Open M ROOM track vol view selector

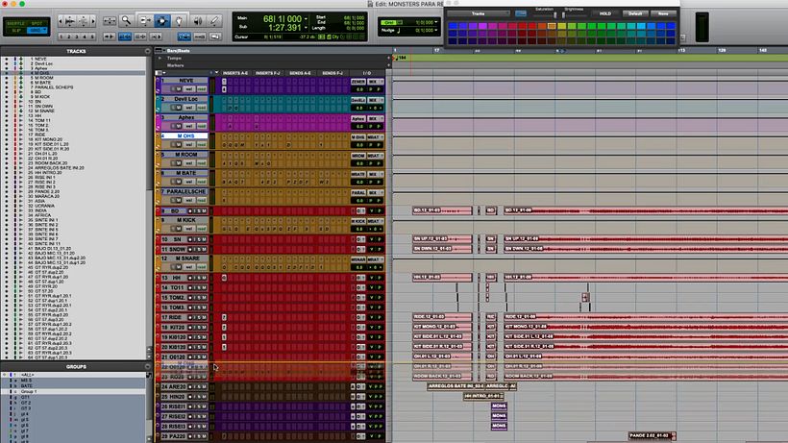(188, 163)
